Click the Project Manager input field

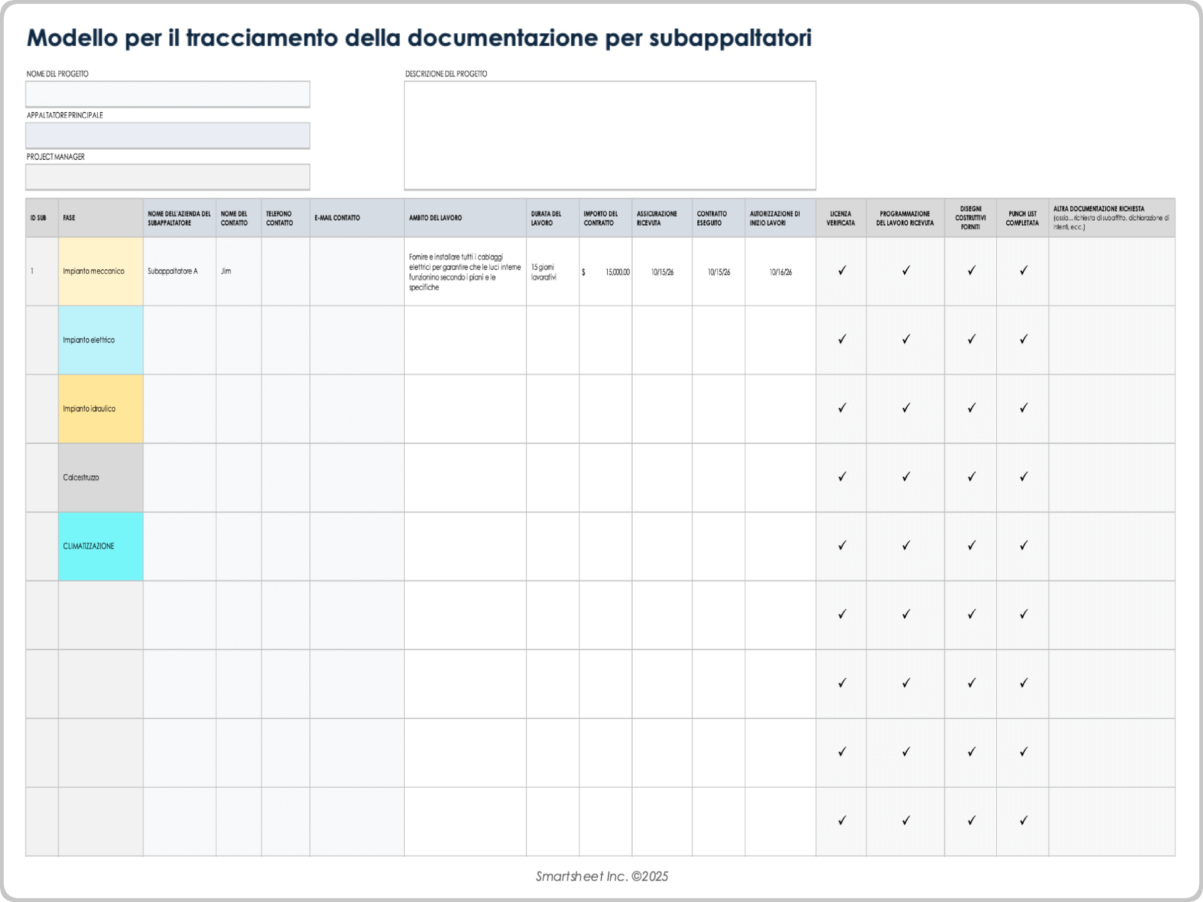click(x=167, y=177)
